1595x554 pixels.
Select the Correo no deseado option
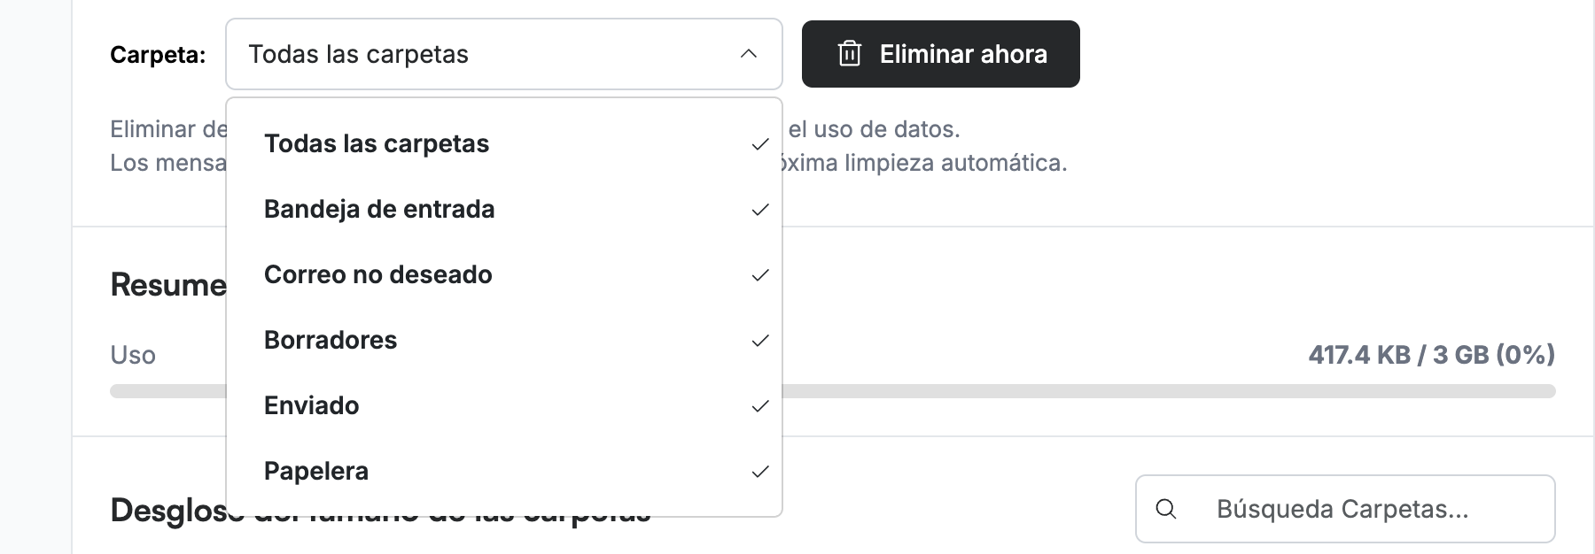(x=504, y=274)
